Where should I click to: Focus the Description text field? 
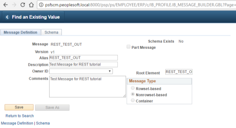[x=83, y=65]
